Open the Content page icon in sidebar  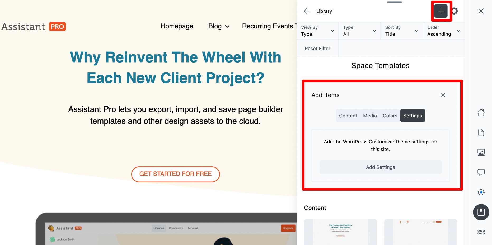(x=481, y=132)
